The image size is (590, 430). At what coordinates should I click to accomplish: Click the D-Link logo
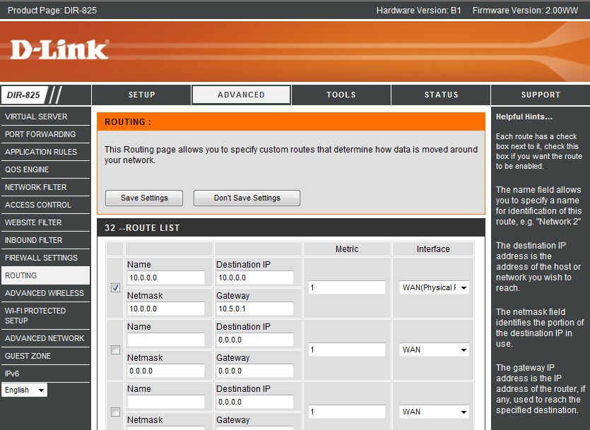click(59, 49)
